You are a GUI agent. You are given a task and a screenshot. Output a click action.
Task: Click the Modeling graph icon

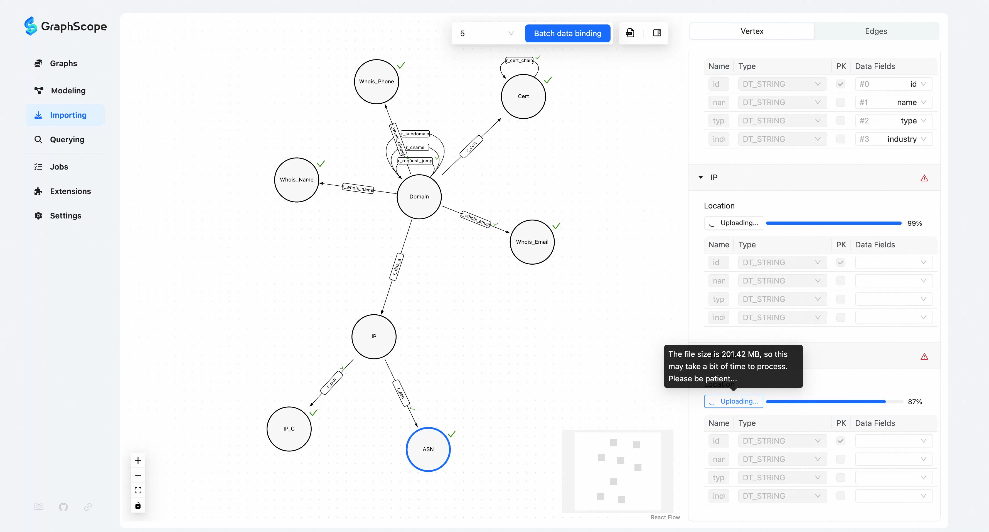click(x=38, y=91)
